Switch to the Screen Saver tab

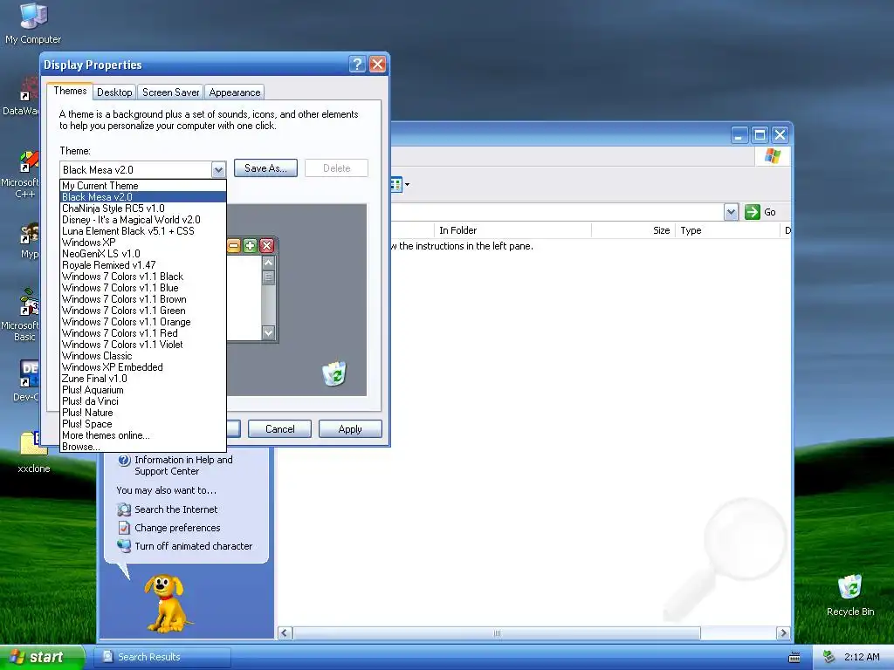click(170, 92)
